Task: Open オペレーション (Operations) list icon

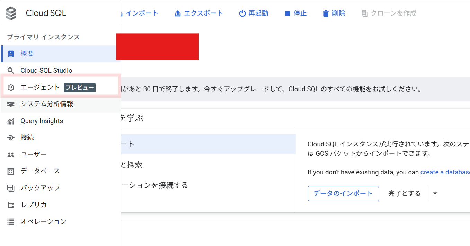Action: coord(11,221)
